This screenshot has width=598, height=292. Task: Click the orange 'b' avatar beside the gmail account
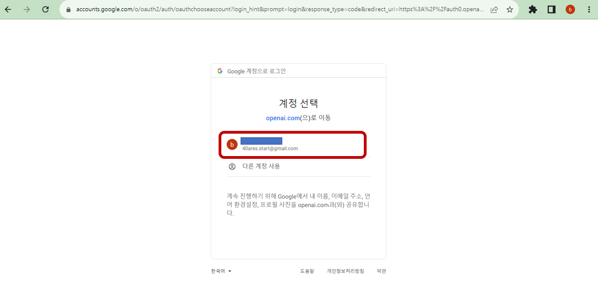[232, 144]
